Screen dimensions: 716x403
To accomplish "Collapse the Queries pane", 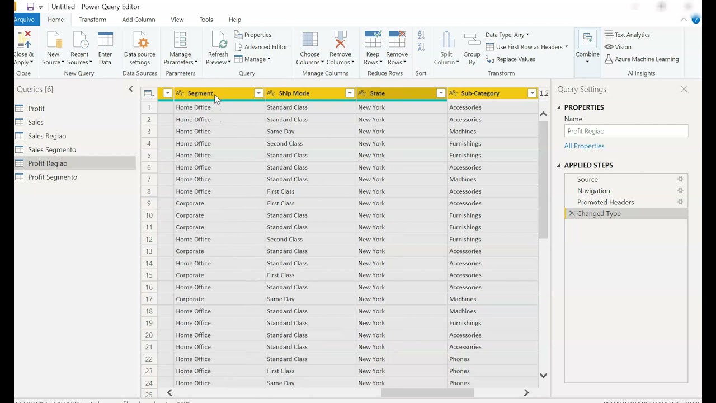I will click(x=131, y=89).
